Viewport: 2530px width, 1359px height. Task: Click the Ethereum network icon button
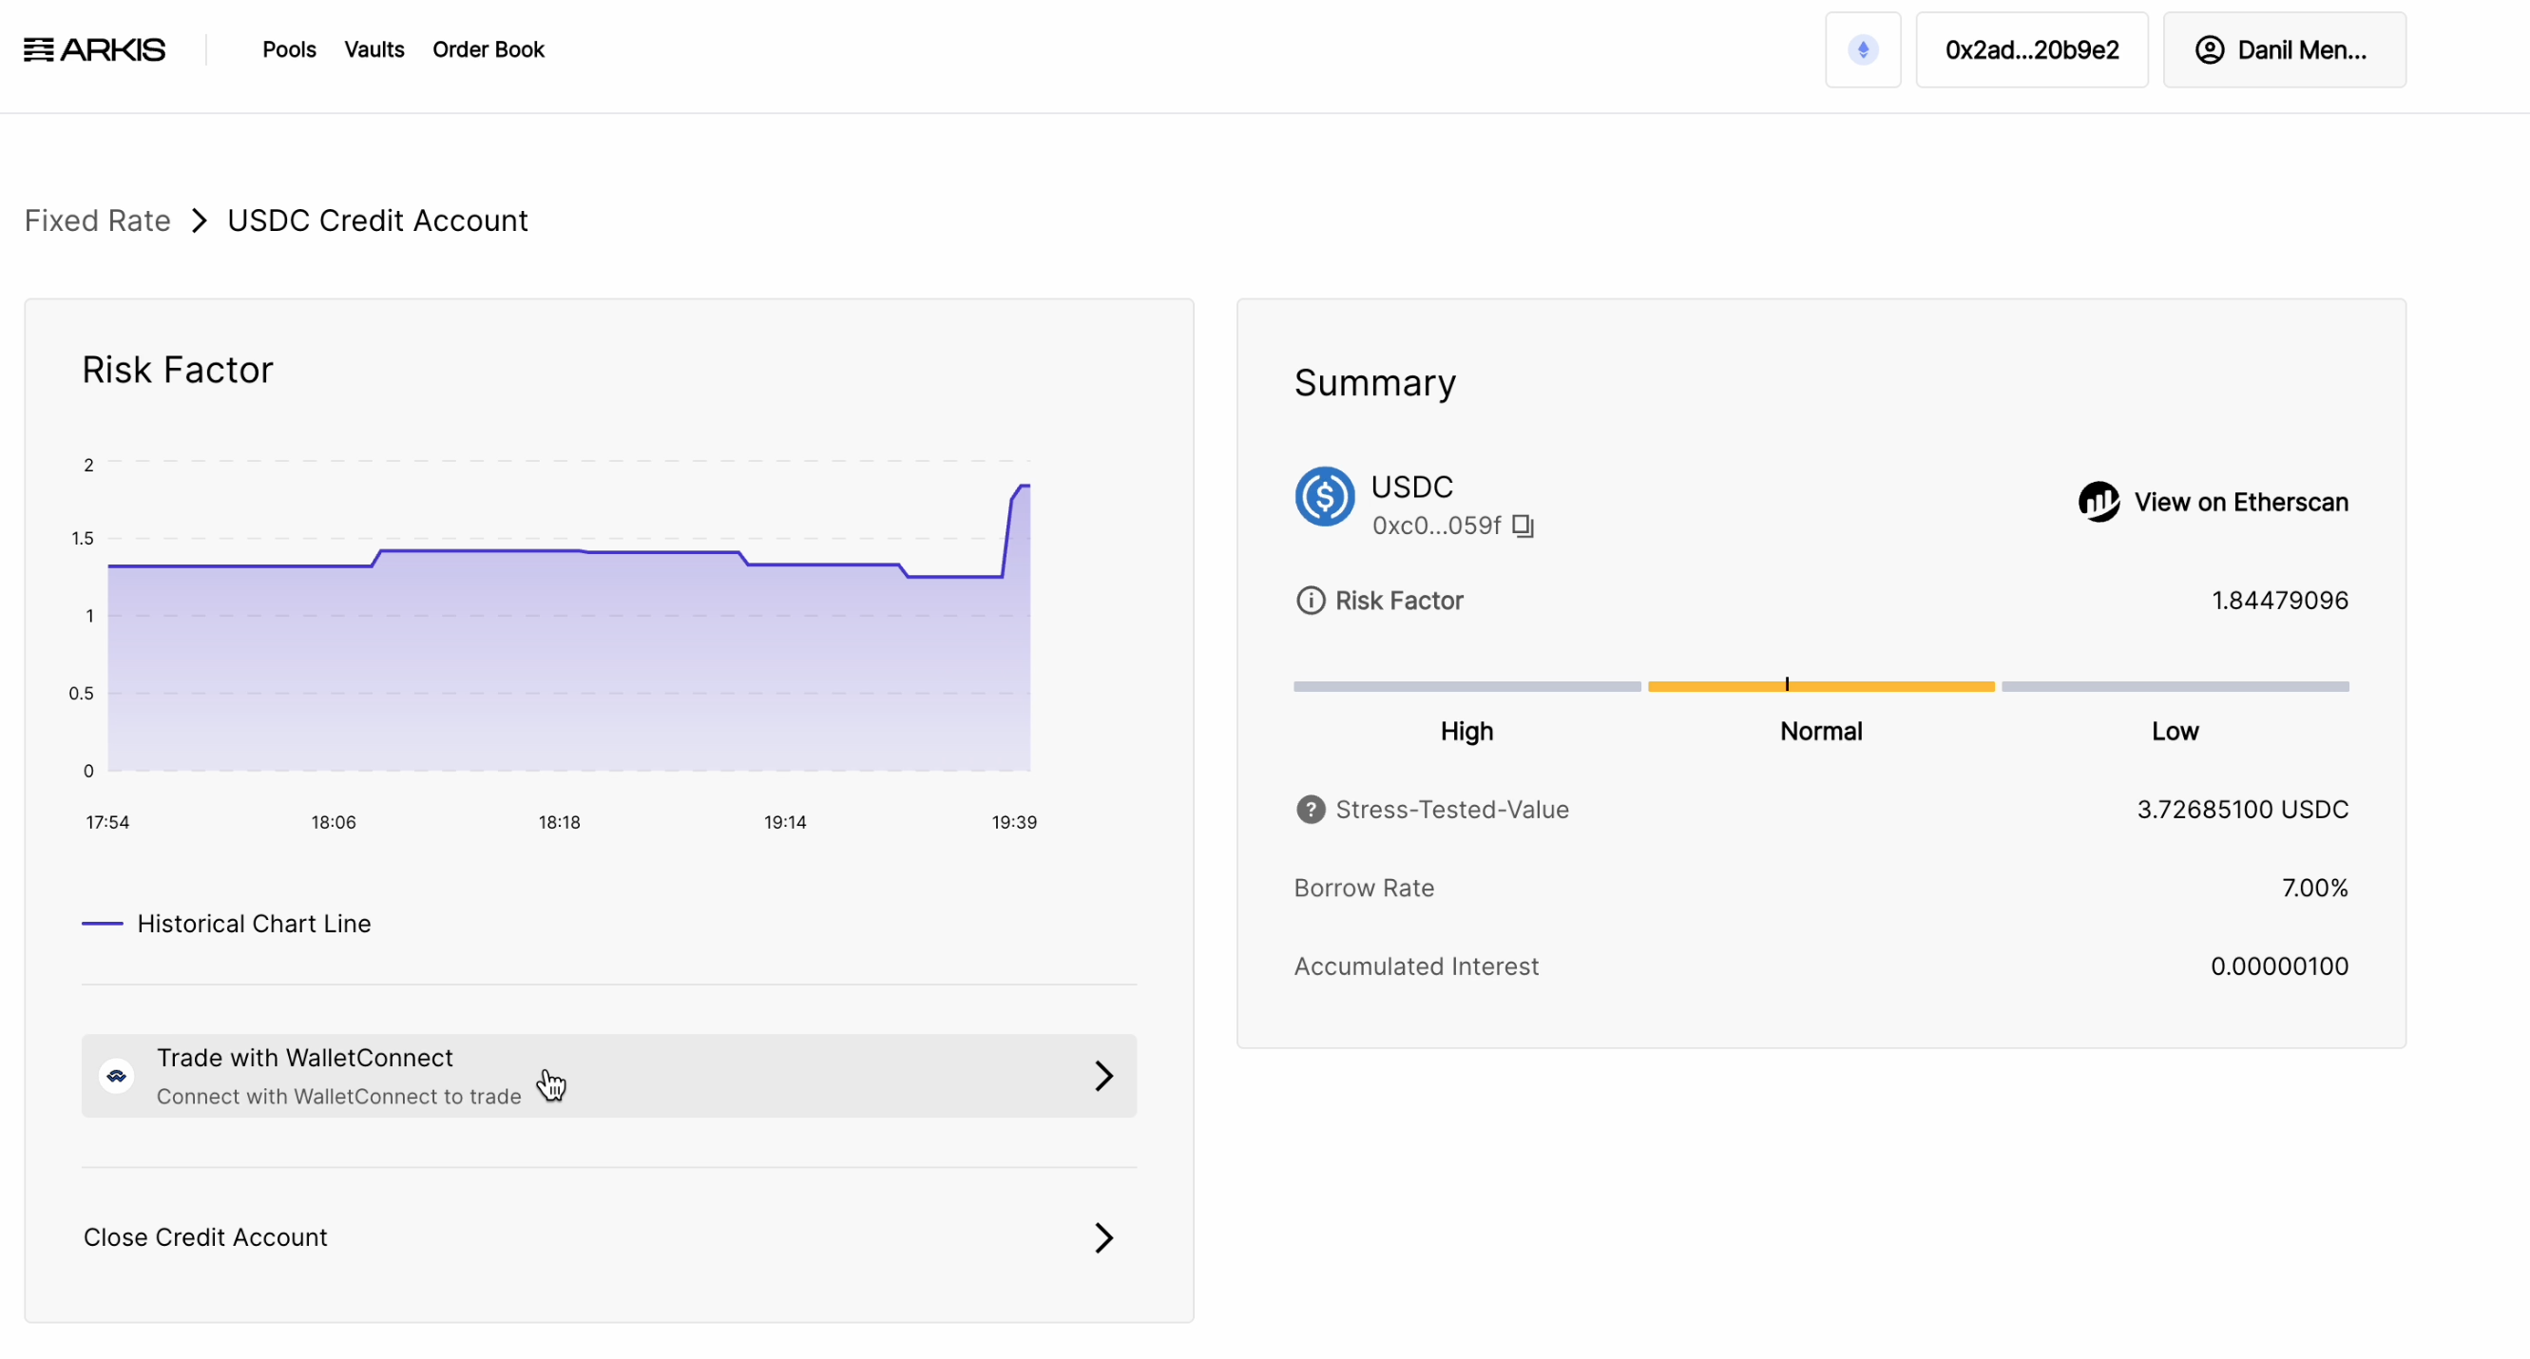coord(1862,49)
